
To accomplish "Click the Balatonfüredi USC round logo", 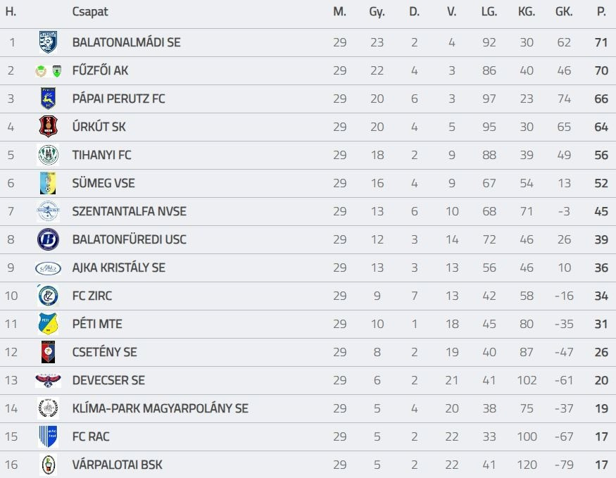I will pyautogui.click(x=48, y=239).
